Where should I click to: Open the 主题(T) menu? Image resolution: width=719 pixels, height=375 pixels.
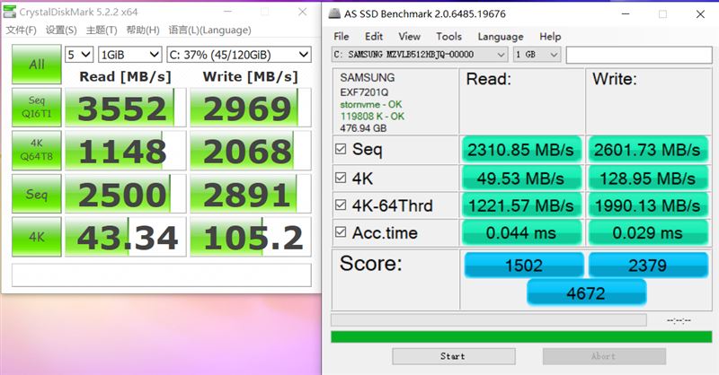coord(102,31)
